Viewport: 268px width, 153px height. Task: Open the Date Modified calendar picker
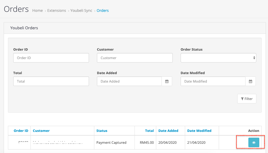[251, 82]
